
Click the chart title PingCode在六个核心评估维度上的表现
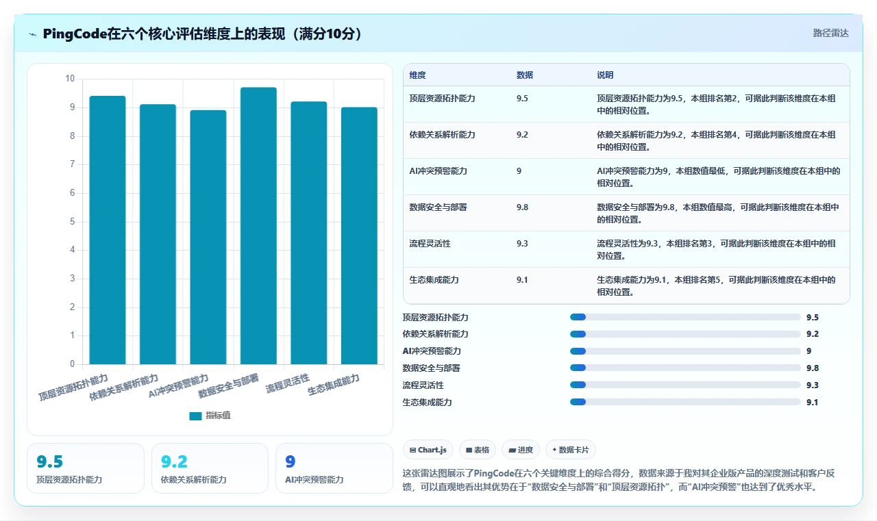point(203,34)
